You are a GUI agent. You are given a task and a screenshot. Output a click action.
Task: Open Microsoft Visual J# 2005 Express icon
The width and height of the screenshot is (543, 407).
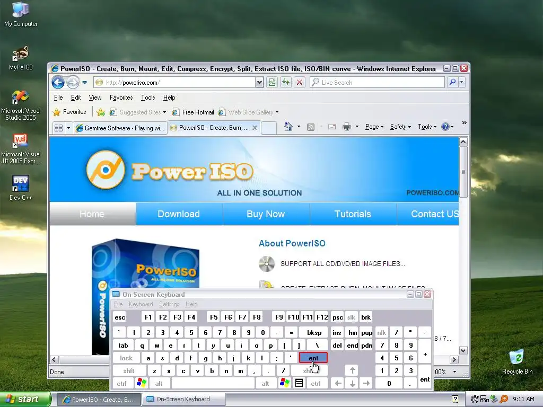[x=21, y=149]
